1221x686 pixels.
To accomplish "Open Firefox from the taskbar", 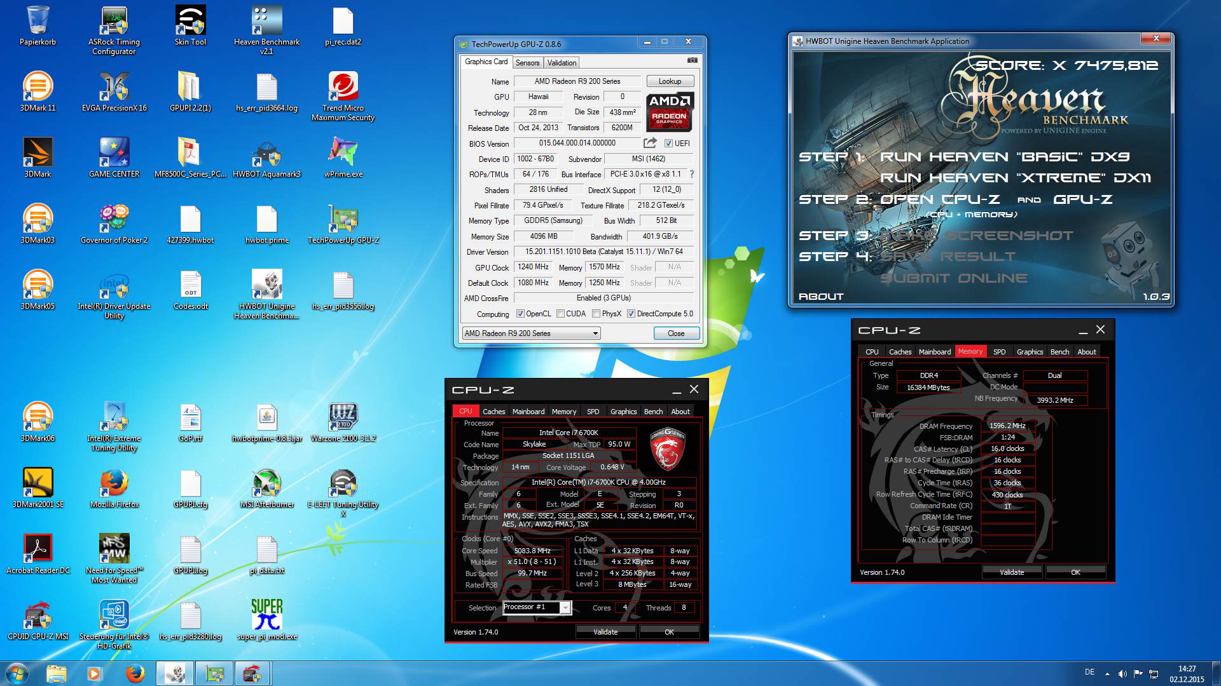I will click(134, 673).
